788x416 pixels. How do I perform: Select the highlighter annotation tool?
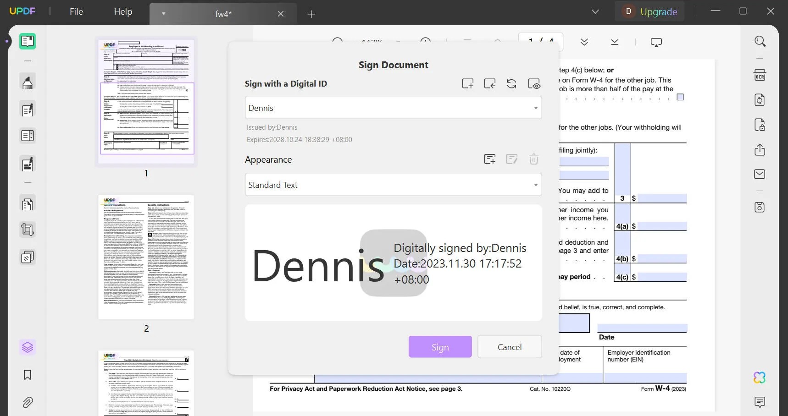(28, 81)
